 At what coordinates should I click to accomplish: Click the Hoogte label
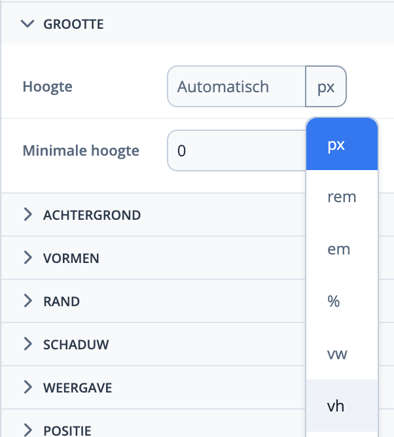point(46,86)
